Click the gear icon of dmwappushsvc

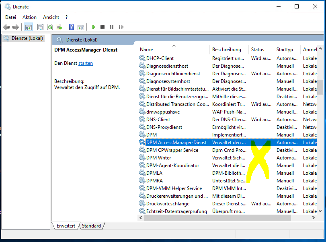(x=142, y=112)
